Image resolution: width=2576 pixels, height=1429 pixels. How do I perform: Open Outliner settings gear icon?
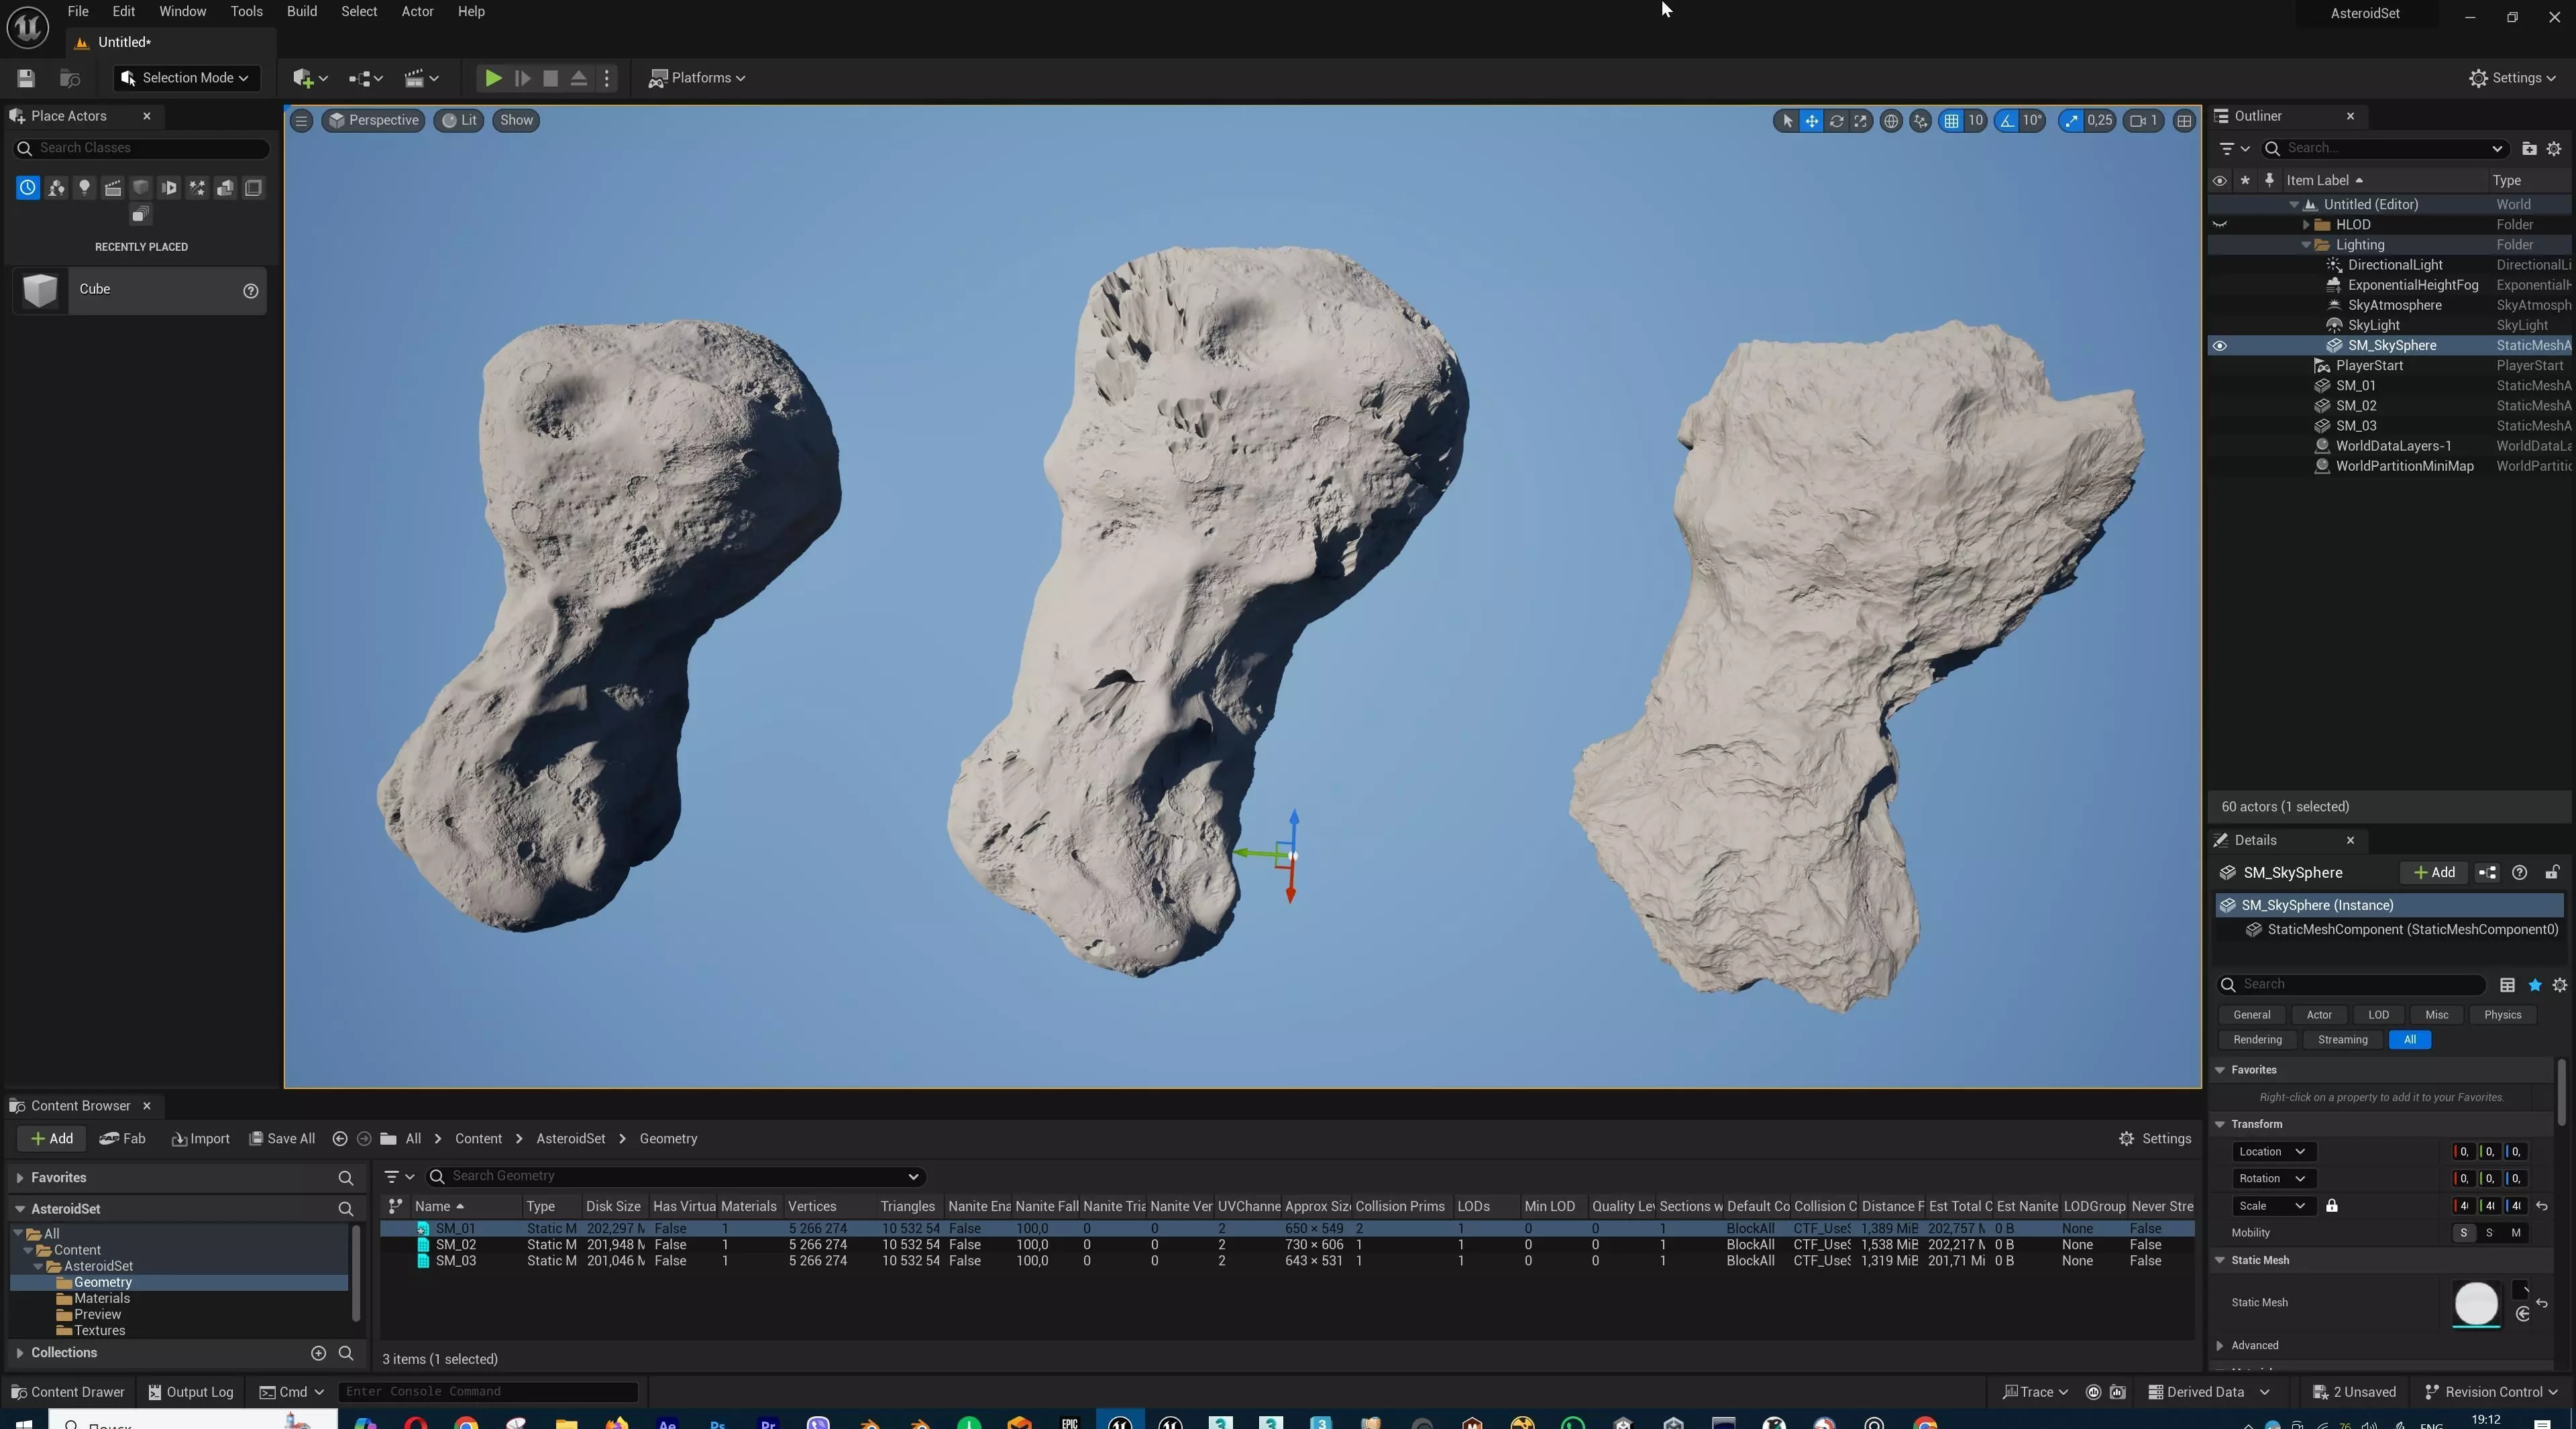[2554, 149]
